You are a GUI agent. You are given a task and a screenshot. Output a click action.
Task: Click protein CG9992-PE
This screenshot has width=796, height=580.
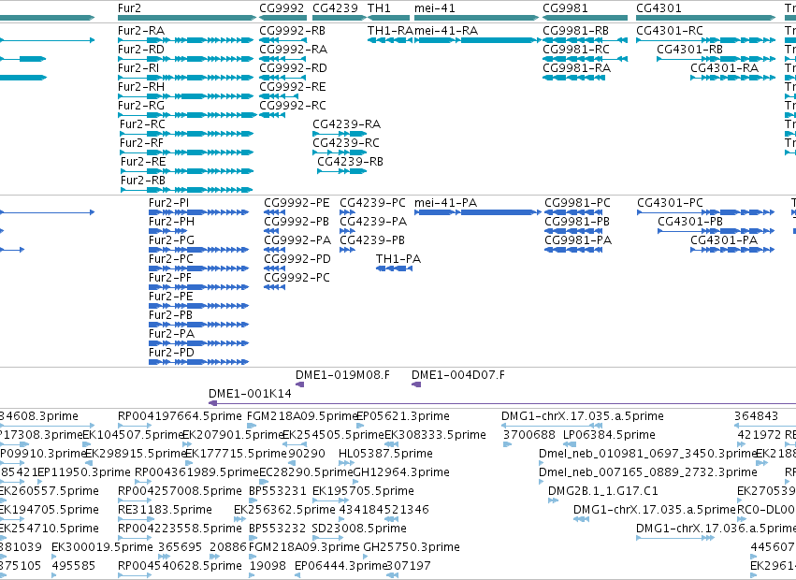pyautogui.click(x=275, y=212)
